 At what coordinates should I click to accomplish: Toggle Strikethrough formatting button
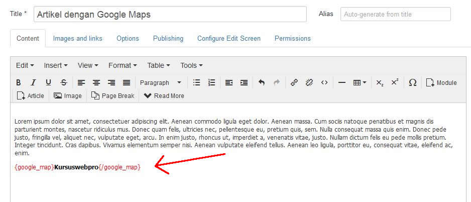(63, 83)
